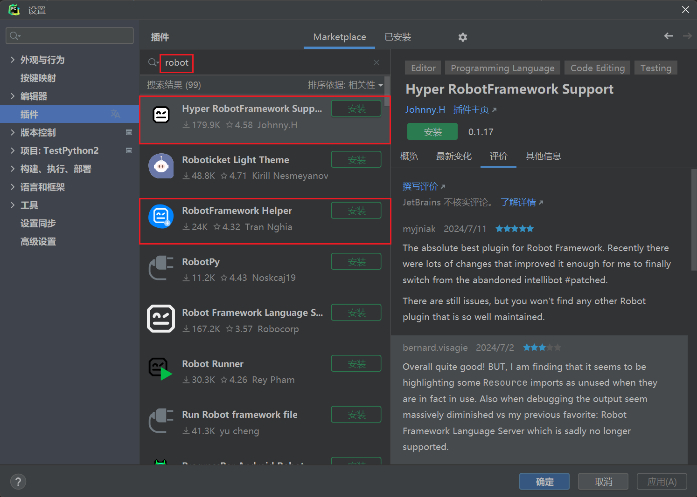The height and width of the screenshot is (497, 697).
Task: Open the 最新变化 tab
Action: pos(454,156)
